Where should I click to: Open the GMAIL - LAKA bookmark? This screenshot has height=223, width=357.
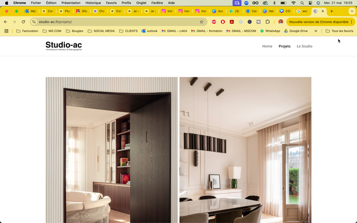pyautogui.click(x=175, y=31)
